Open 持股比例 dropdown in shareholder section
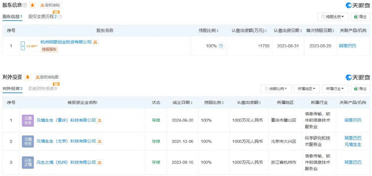 [x=333, y=17]
